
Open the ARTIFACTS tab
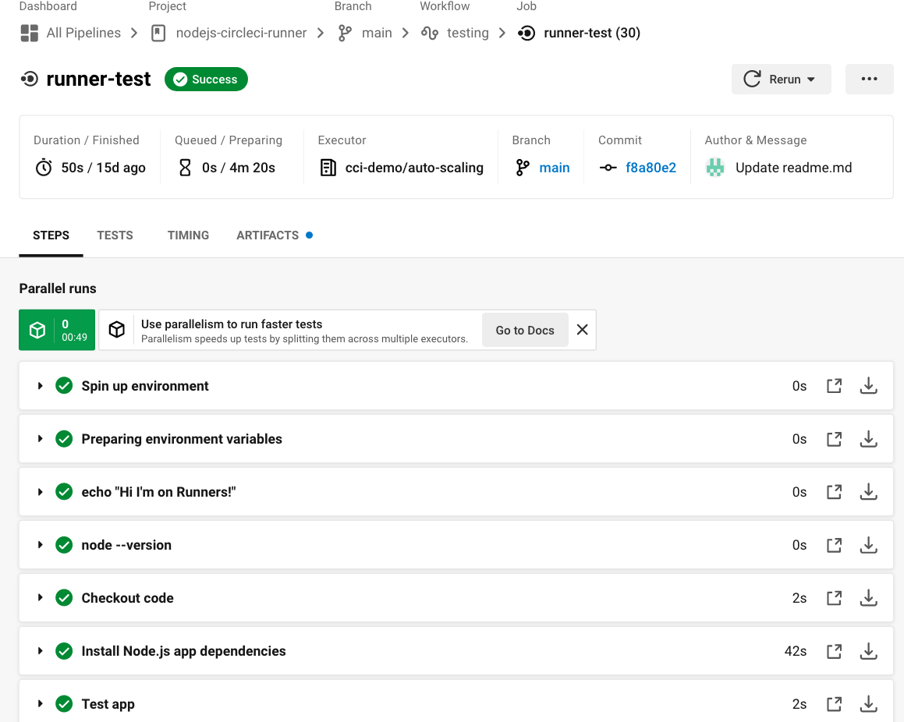268,235
